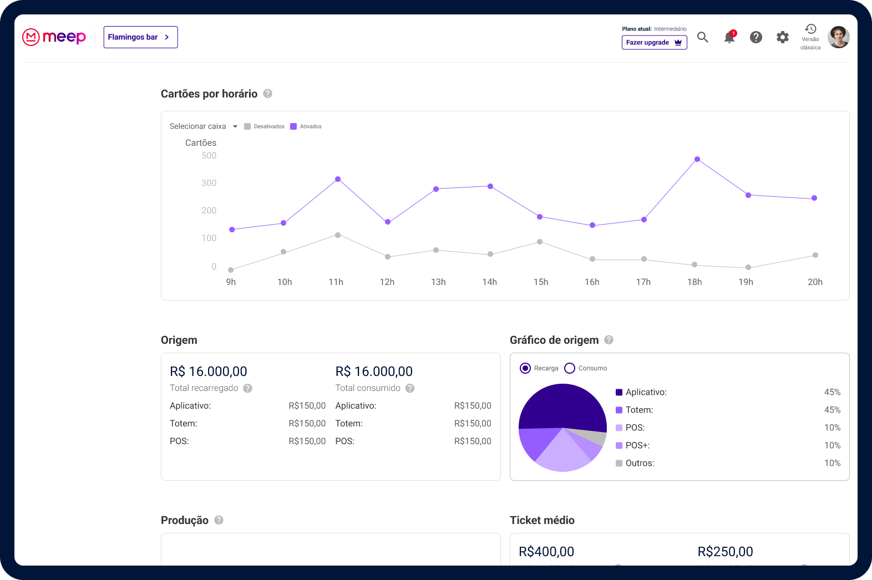Show help for Total consumido

pyautogui.click(x=410, y=388)
